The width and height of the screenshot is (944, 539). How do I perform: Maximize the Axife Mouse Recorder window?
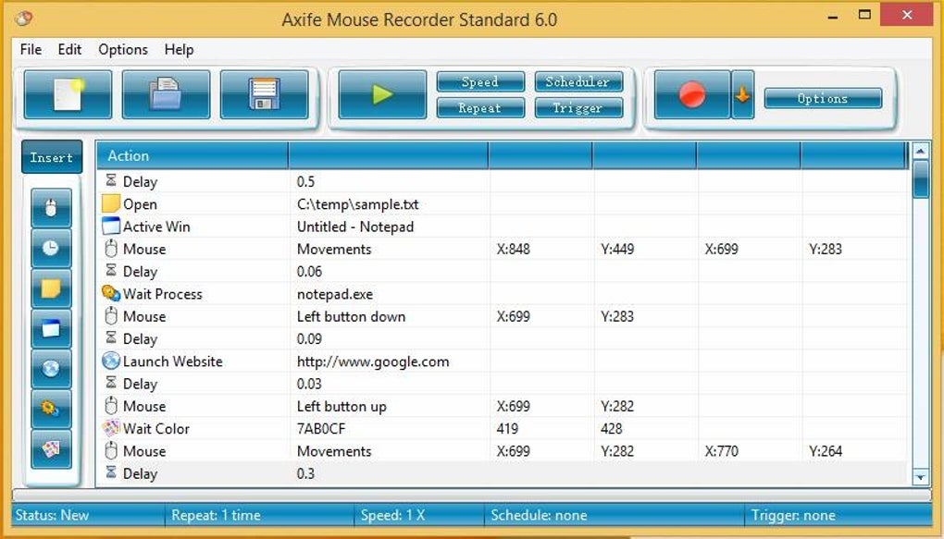[865, 15]
